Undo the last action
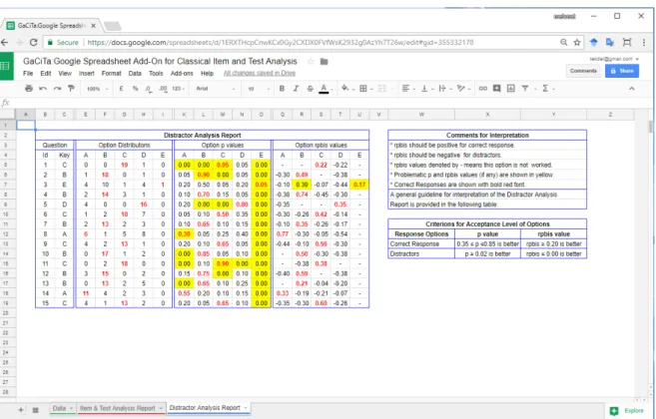656x419 pixels. [43, 88]
